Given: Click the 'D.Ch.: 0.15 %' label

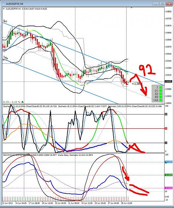Looking at the screenshot, I should click(x=12, y=102).
